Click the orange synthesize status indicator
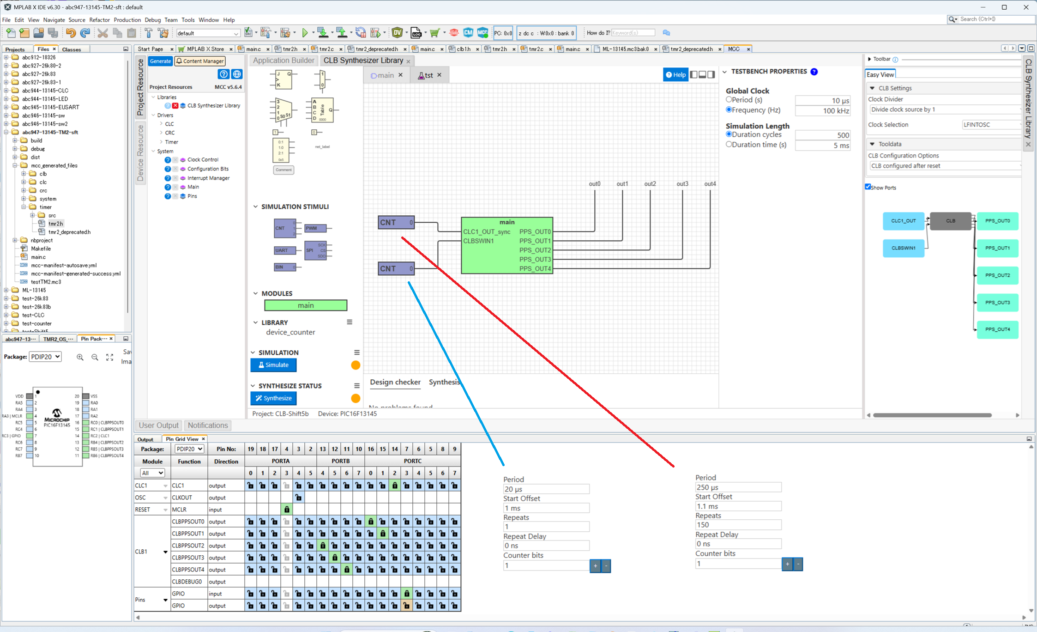 (356, 398)
